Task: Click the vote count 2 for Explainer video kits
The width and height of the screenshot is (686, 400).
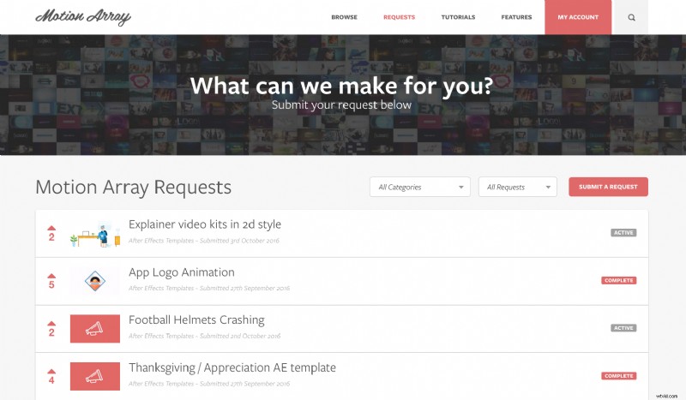Action: (51, 237)
